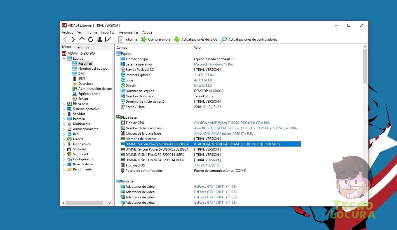The image size is (397, 230).
Task: Open user accounts toolbar icon
Action: pyautogui.click(x=99, y=39)
